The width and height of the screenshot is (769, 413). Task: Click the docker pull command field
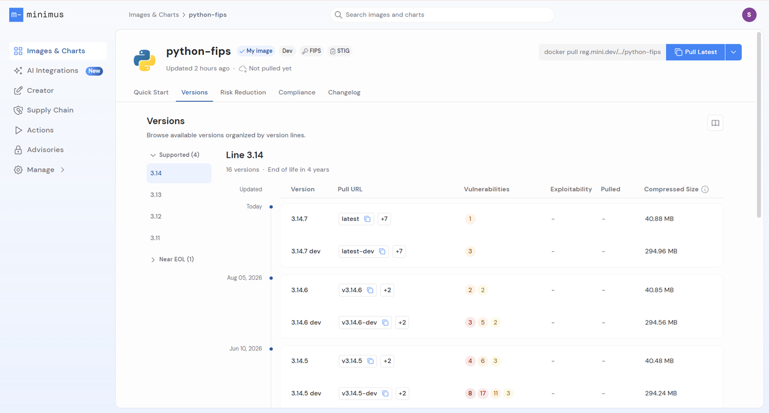point(602,52)
